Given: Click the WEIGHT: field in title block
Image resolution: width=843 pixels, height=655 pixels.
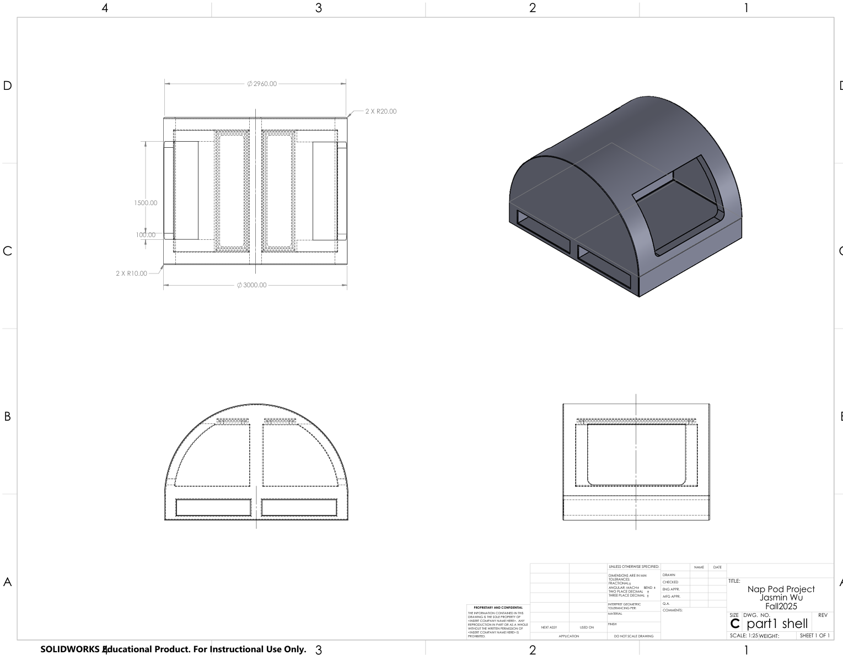Looking at the screenshot, I should 769,636.
